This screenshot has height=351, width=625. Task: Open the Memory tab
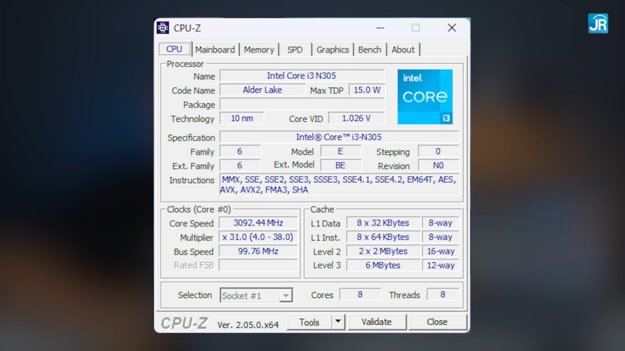tap(259, 50)
